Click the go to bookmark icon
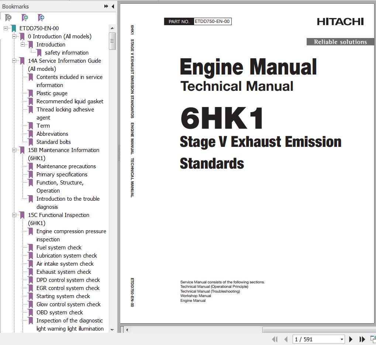Viewport: 376px width, 345px height. pyautogui.click(x=41, y=17)
